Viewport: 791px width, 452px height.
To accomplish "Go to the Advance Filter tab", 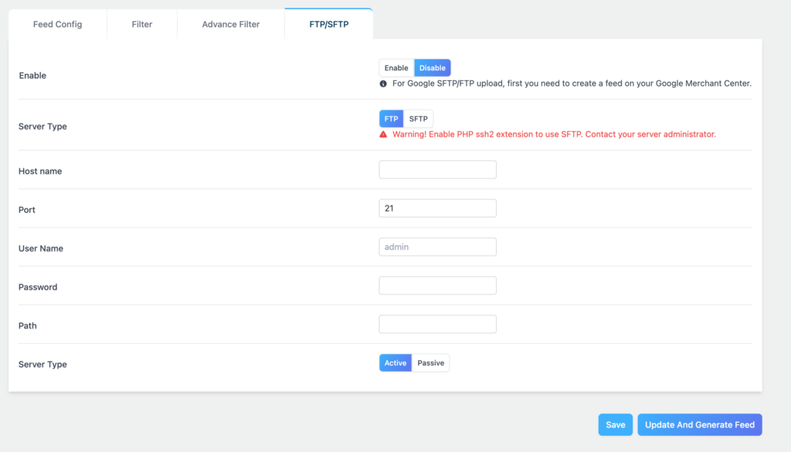I will point(231,25).
